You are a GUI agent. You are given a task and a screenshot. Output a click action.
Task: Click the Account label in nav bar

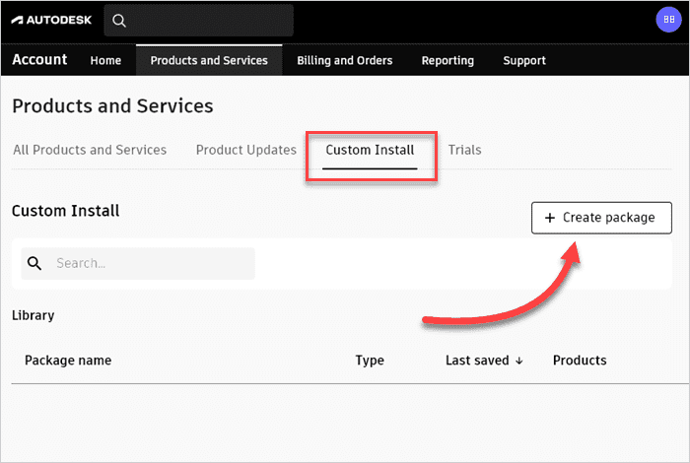(x=39, y=59)
